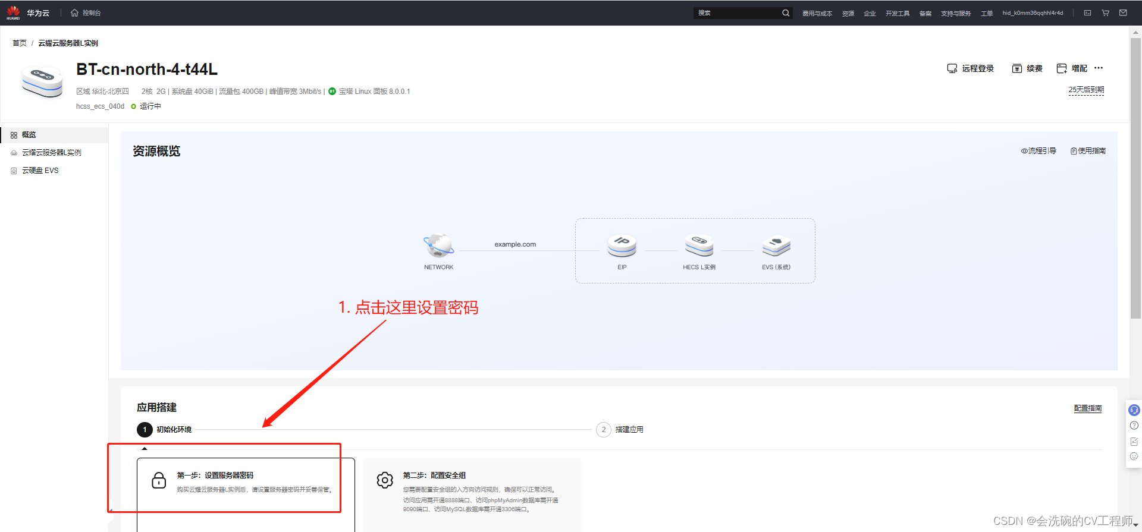
Task: Open the shopping cart icon
Action: pos(1105,12)
